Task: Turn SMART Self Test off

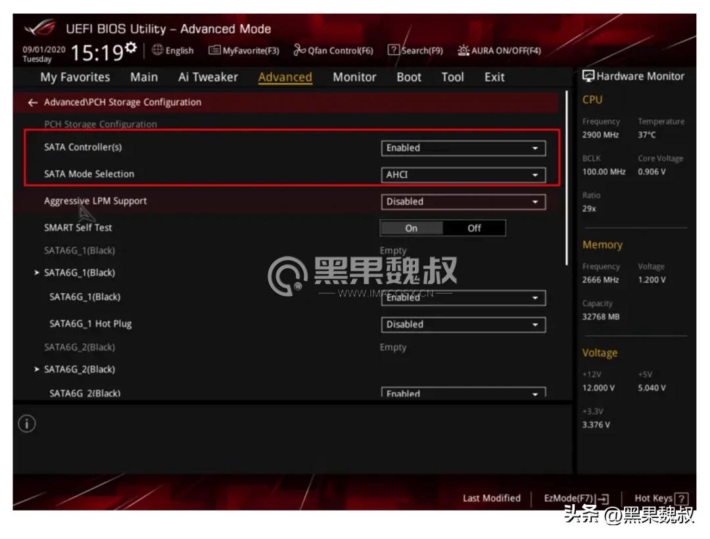Action: coord(474,228)
